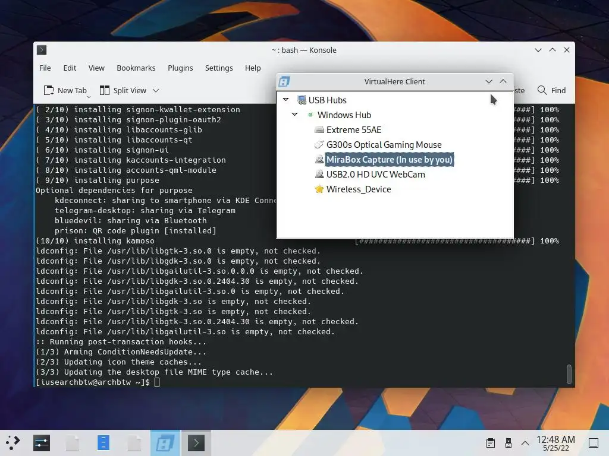Select USB2.0 HD UVC WebCam device

click(376, 175)
